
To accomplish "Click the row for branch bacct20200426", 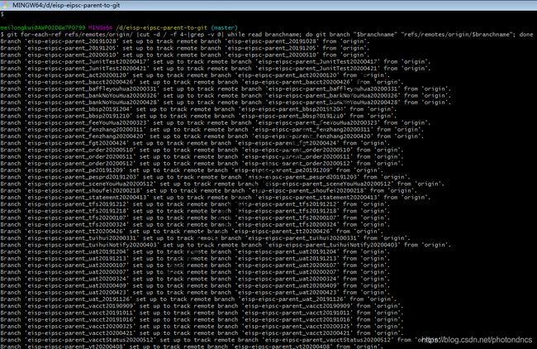I will 202,82.
